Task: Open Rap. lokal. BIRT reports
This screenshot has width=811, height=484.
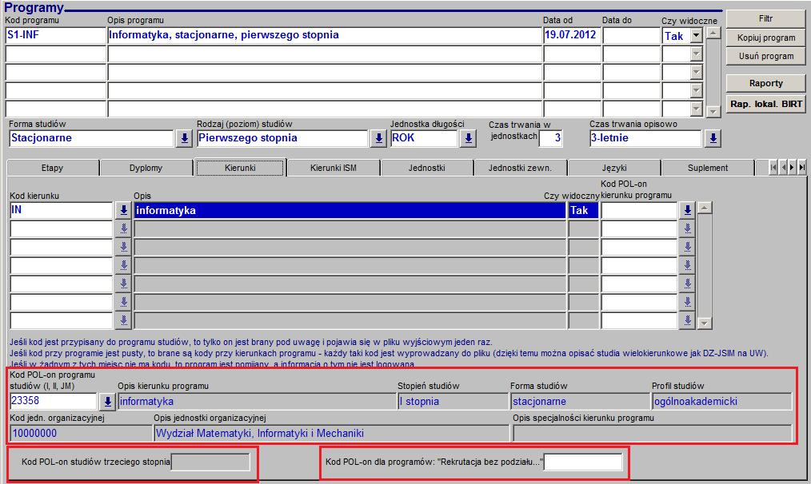Action: coord(765,104)
